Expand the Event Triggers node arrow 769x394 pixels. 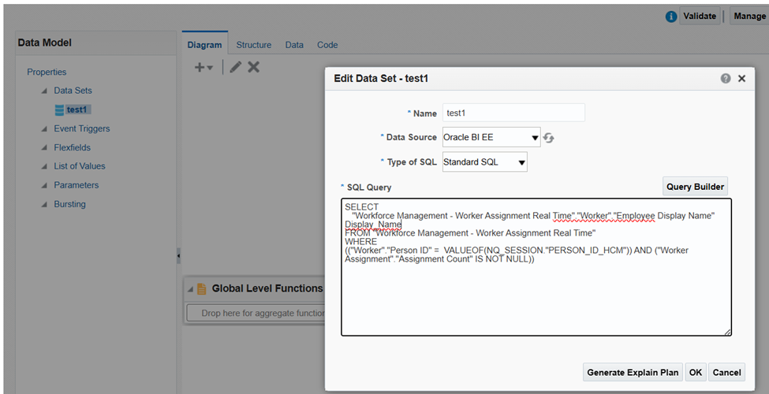click(45, 129)
